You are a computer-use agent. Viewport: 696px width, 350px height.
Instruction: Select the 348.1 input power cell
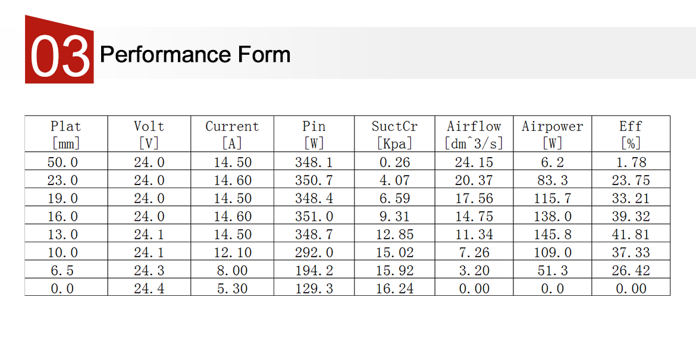click(x=314, y=162)
